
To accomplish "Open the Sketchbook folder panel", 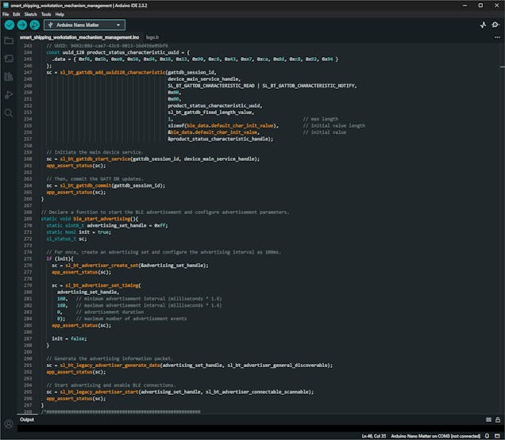I will tap(9, 40).
